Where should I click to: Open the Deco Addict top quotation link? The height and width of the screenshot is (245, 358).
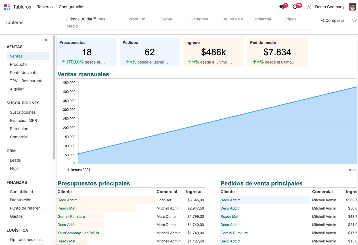tap(68, 200)
